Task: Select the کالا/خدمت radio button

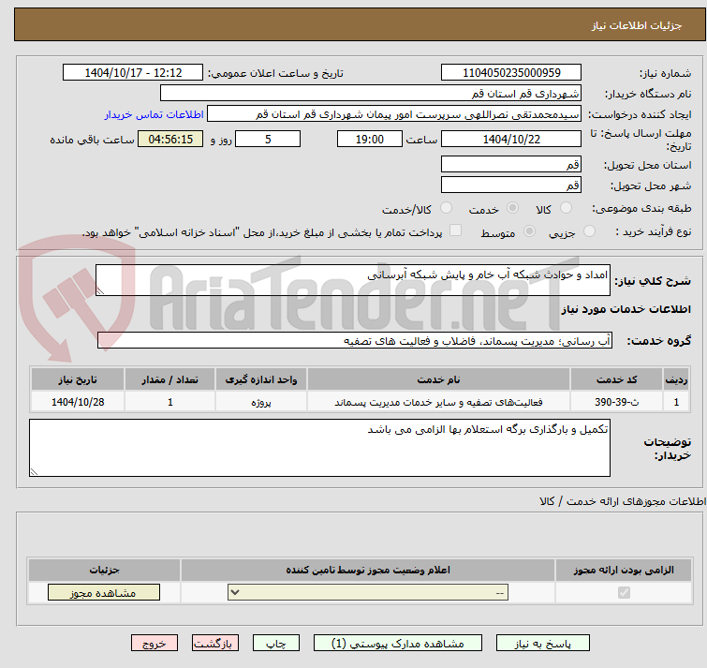Action: (446, 208)
